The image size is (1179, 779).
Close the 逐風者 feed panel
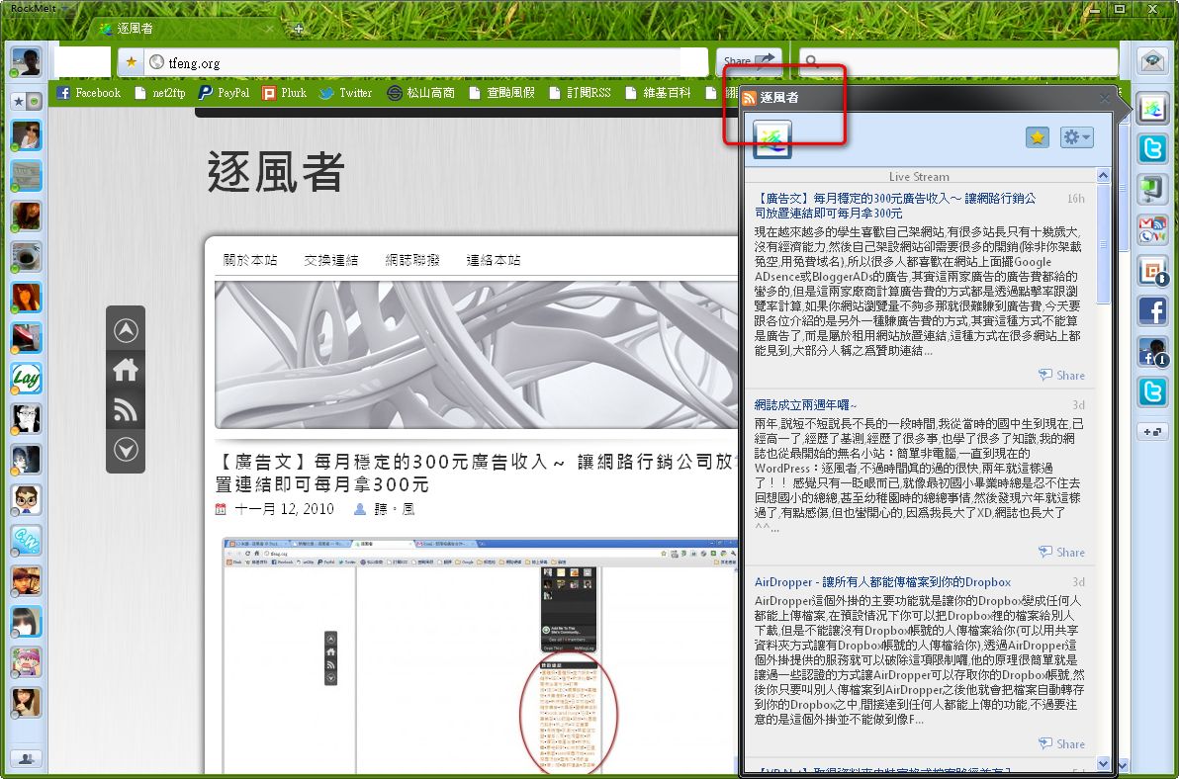point(1104,99)
